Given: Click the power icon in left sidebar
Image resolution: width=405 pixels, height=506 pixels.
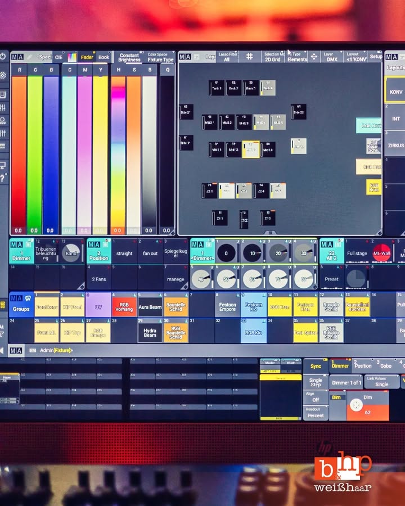Looking at the screenshot, I should click(x=3, y=57).
